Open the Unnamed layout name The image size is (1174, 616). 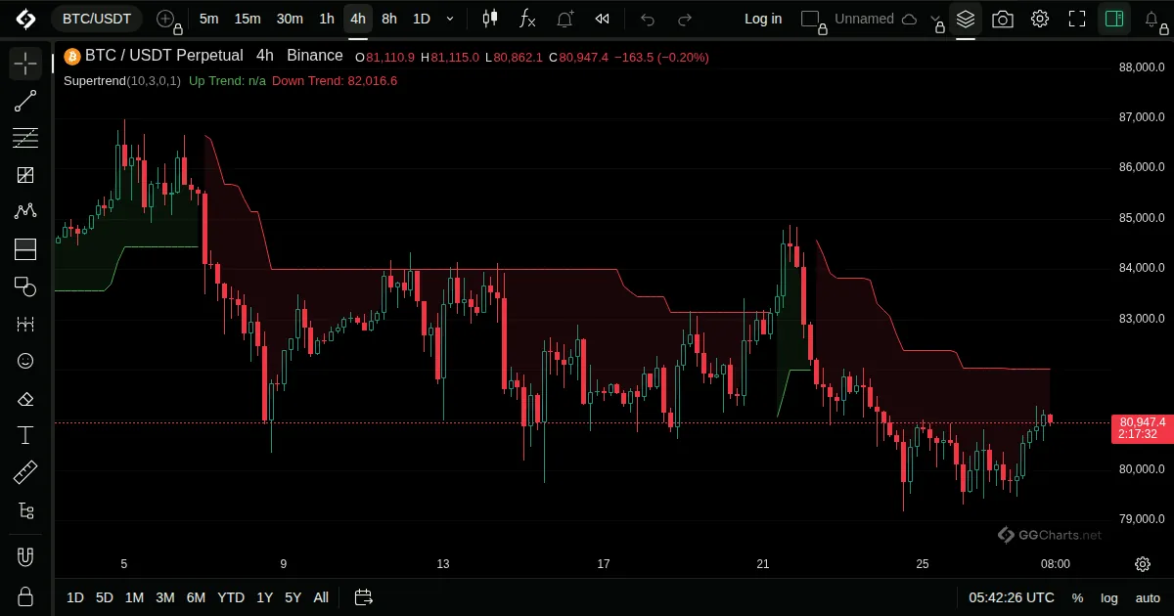[x=865, y=19]
